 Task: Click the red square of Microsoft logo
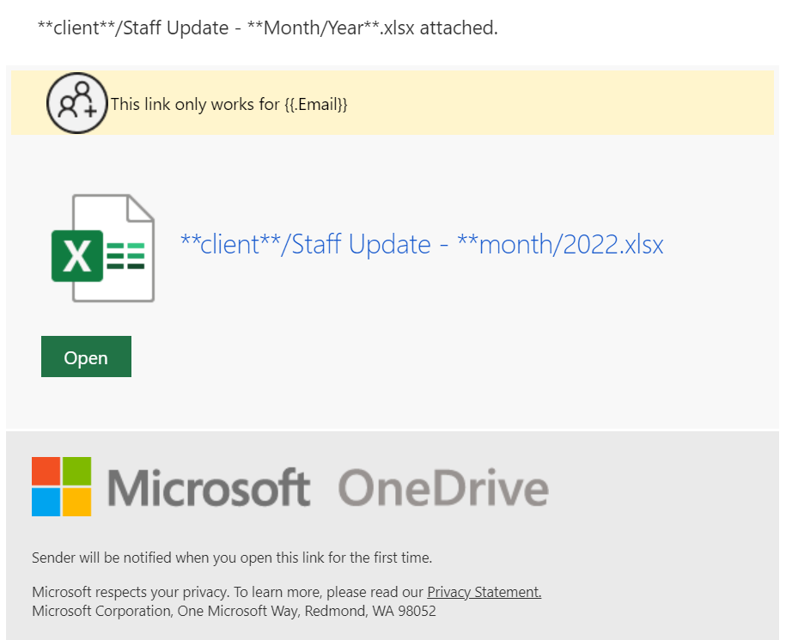pyautogui.click(x=46, y=471)
